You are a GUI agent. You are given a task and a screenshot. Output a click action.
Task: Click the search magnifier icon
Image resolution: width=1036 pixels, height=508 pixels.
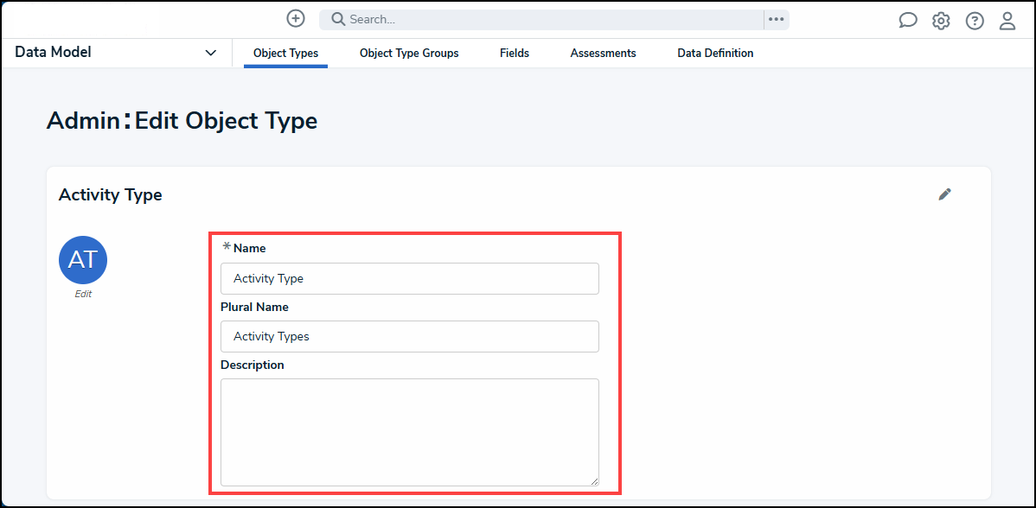[x=336, y=19]
